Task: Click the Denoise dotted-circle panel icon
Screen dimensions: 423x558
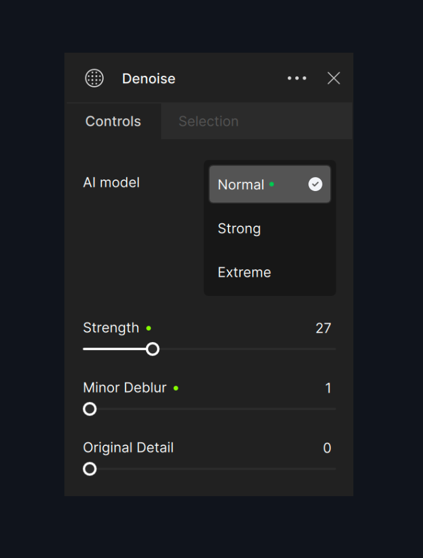Action: [x=95, y=78]
